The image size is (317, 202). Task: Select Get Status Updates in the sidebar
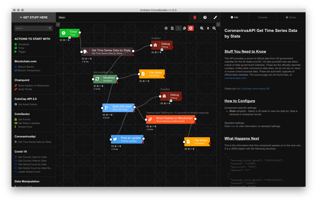tap(29, 123)
